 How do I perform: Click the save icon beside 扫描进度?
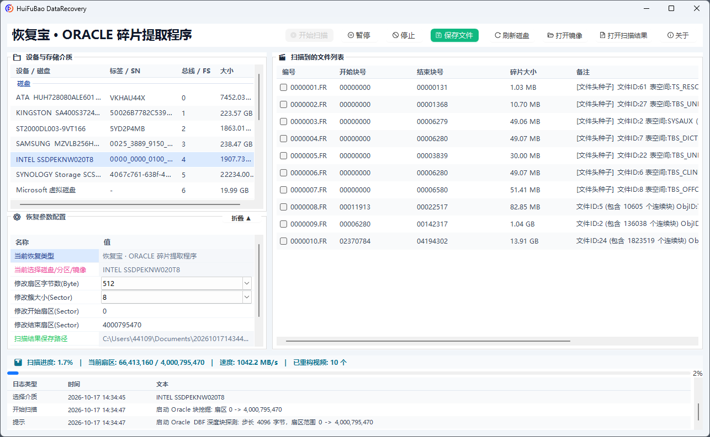[x=18, y=362]
